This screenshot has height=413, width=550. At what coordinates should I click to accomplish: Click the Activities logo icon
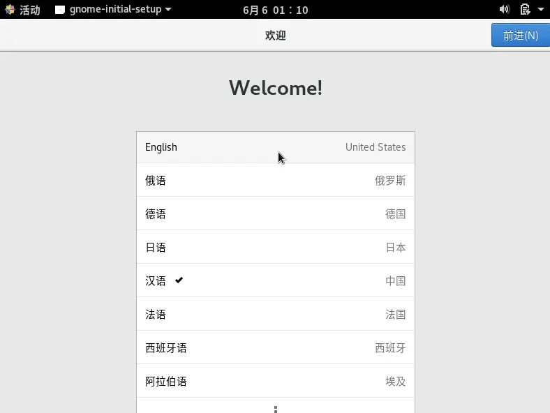pyautogui.click(x=10, y=10)
